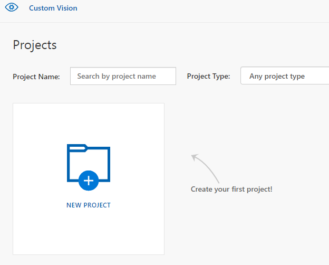Screen dimensions: 329x265
Task: Click the NEW PROJECT label
Action: coord(89,205)
